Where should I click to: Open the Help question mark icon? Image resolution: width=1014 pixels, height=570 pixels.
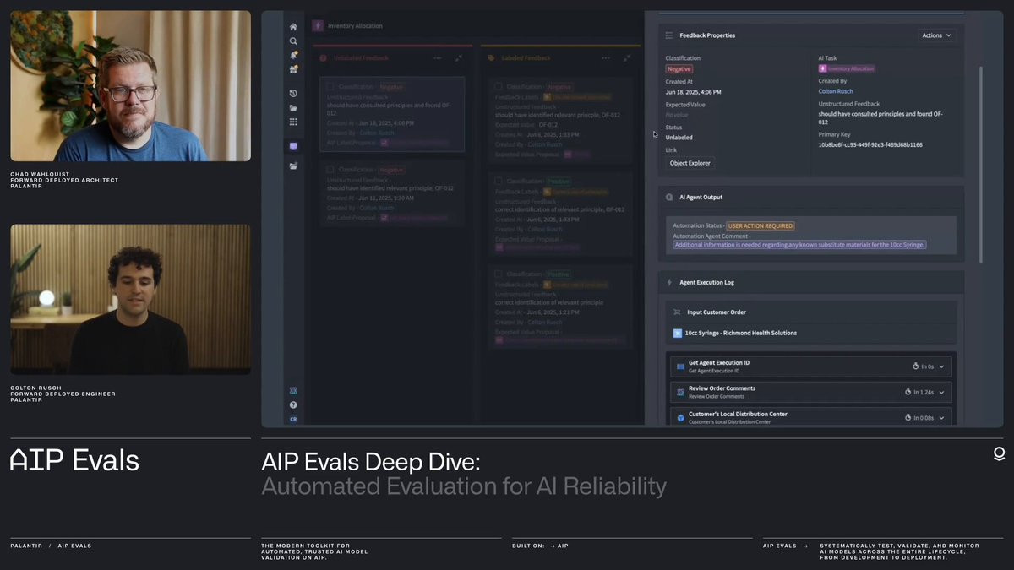[293, 404]
